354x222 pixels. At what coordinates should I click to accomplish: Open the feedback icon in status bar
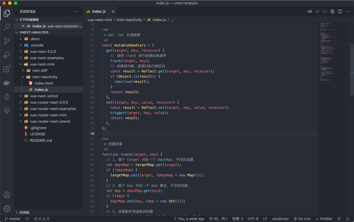(x=339, y=219)
